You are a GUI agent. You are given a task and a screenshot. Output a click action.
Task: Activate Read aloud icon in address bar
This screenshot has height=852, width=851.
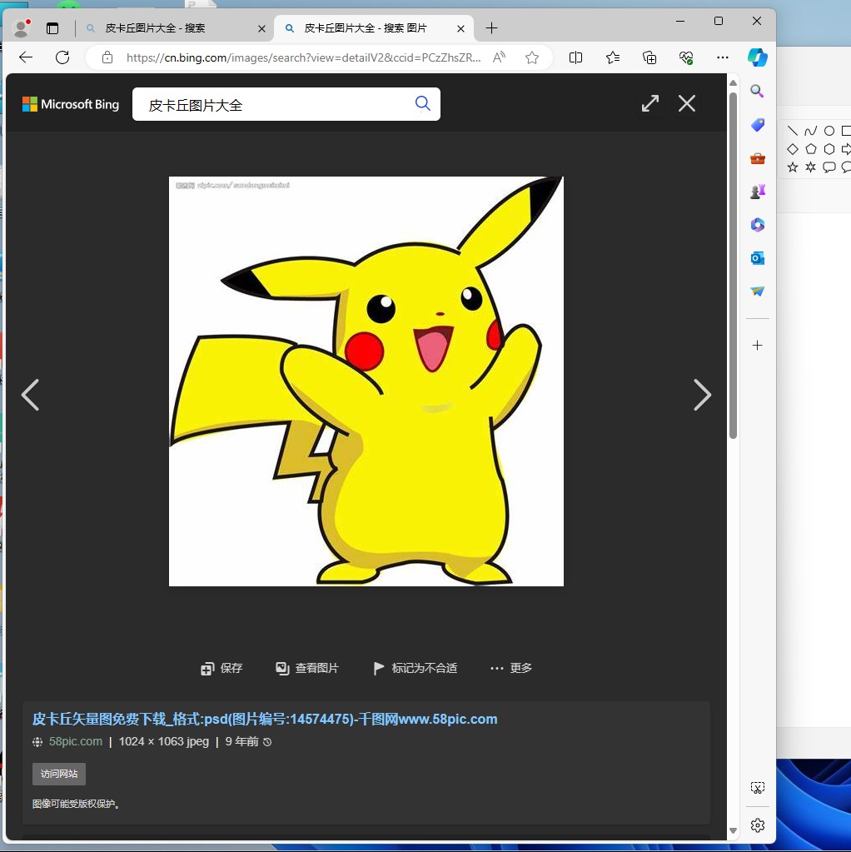tap(499, 57)
